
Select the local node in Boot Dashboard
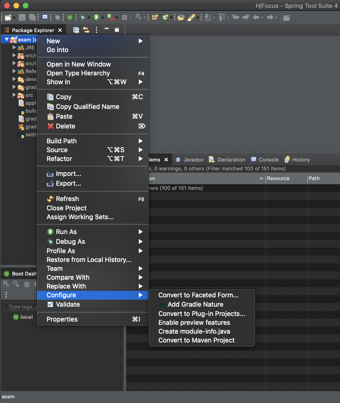23,317
